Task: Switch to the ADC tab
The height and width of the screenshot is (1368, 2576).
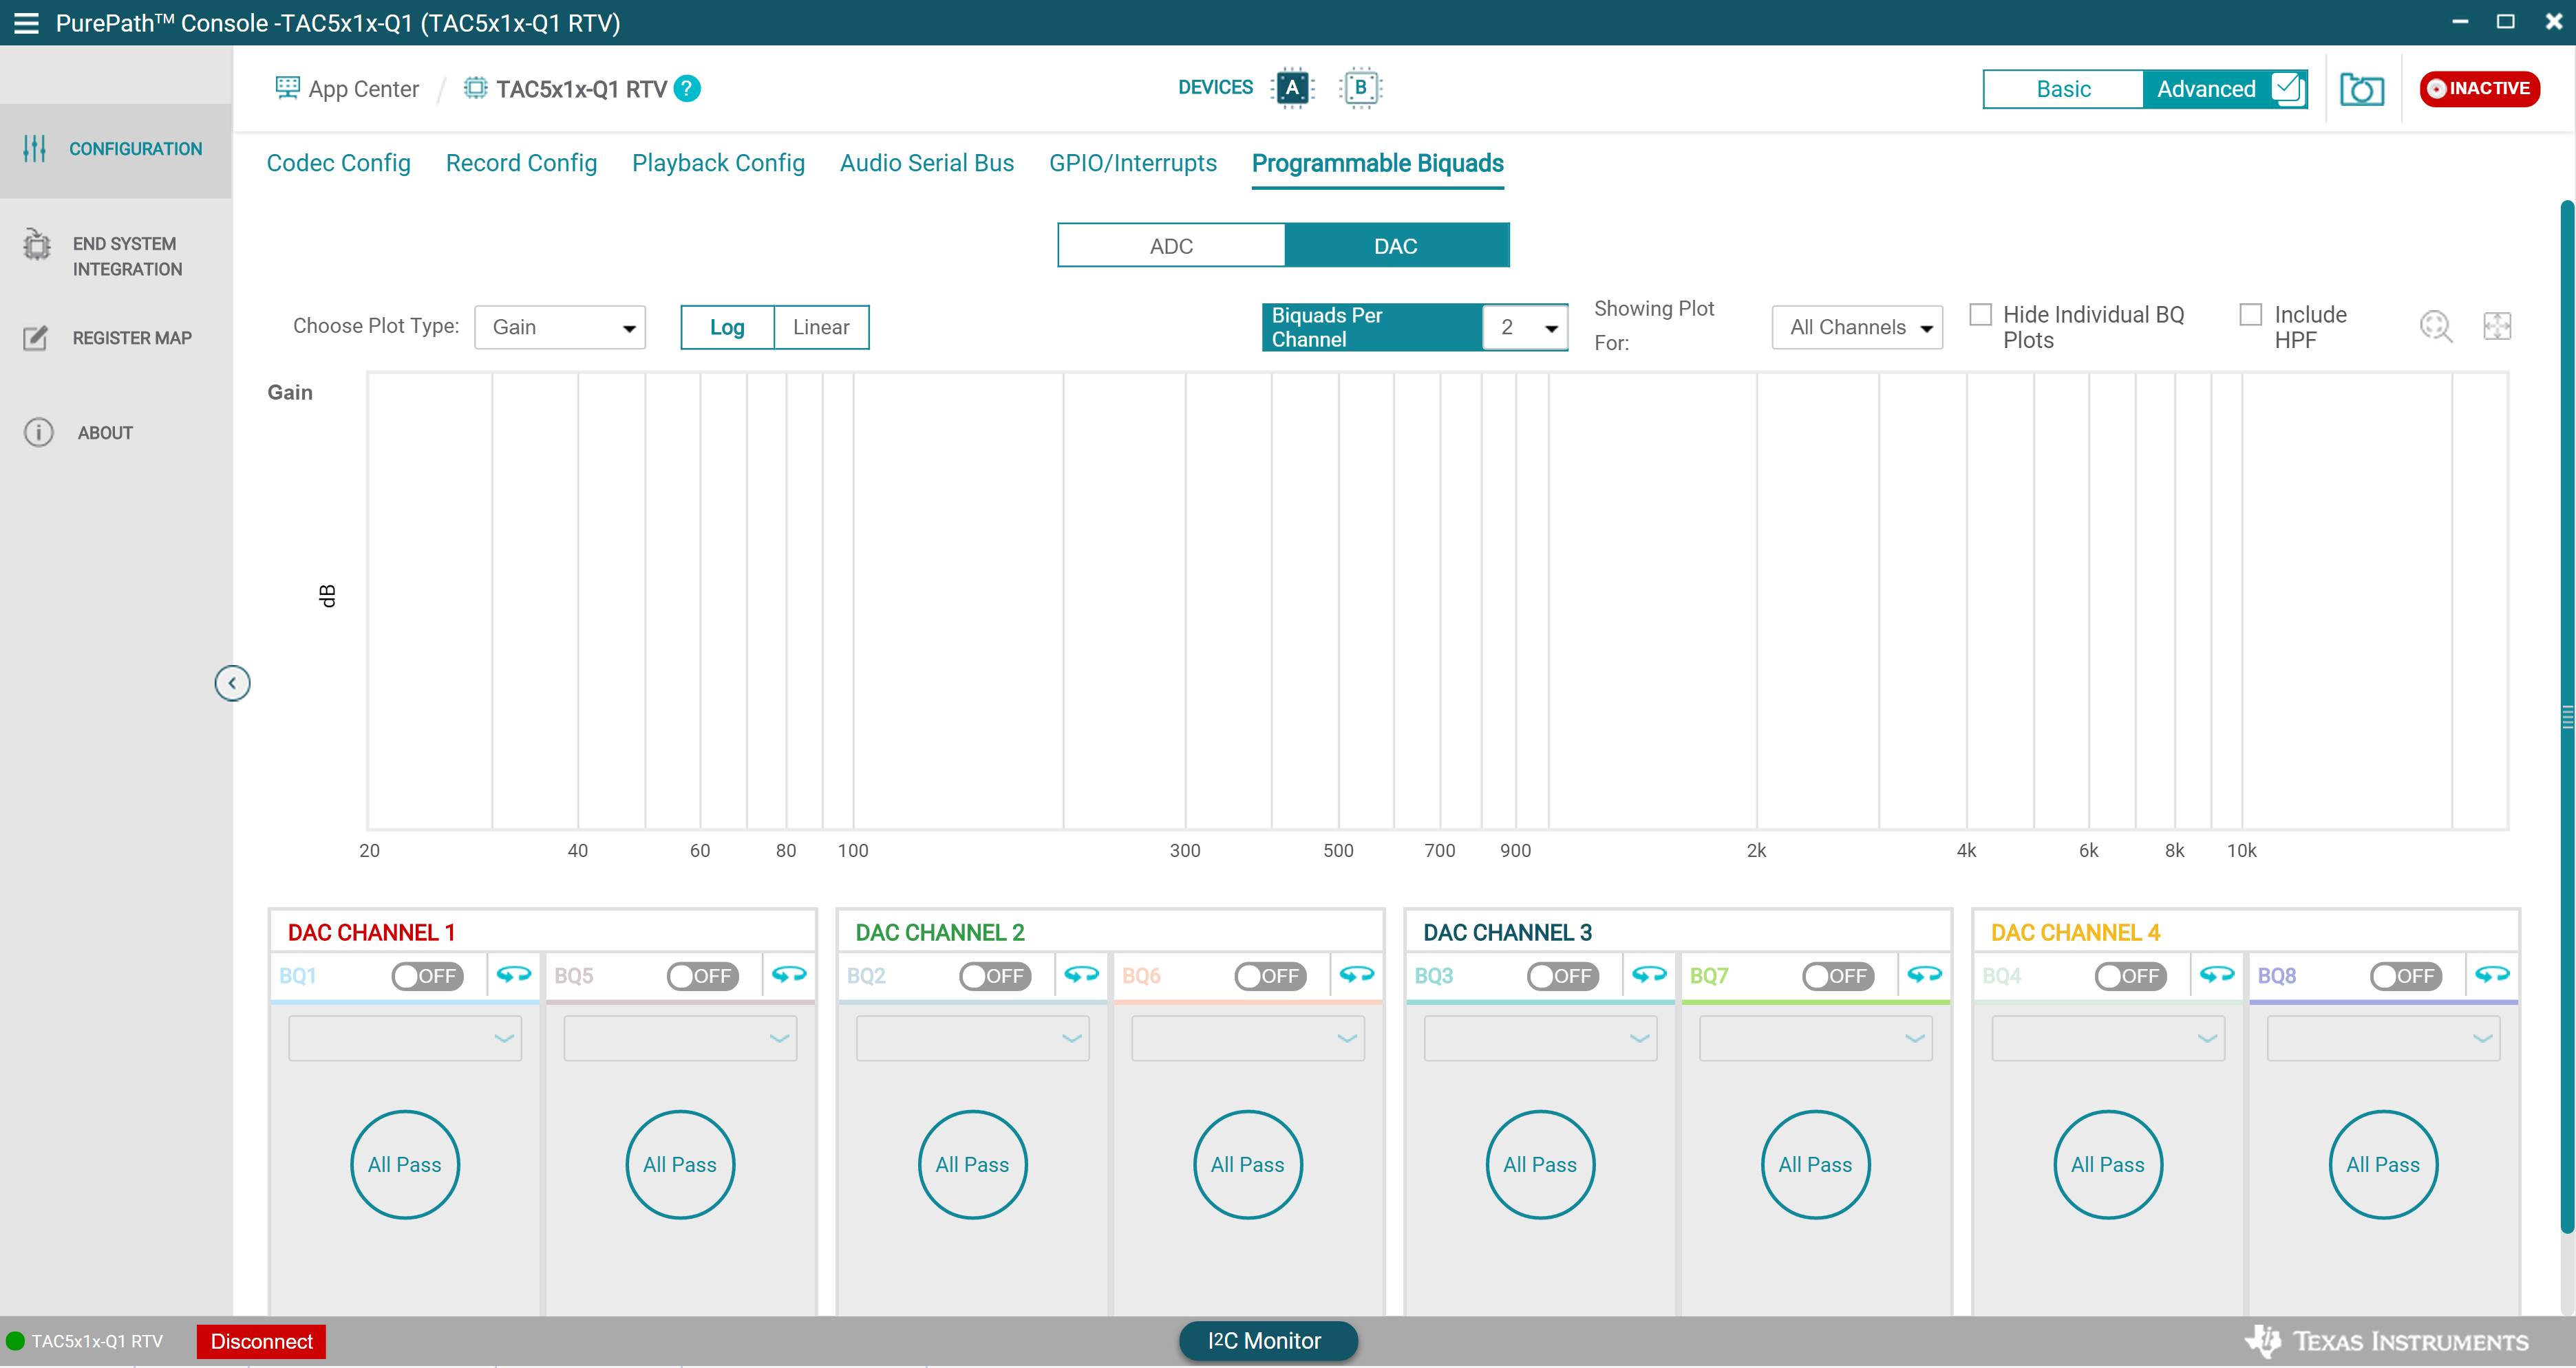Action: (x=1171, y=246)
